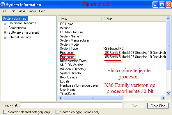Click the horizontal scrollbar right arrow
Image resolution: width=172 pixels, height=115 pixels.
click(x=163, y=98)
